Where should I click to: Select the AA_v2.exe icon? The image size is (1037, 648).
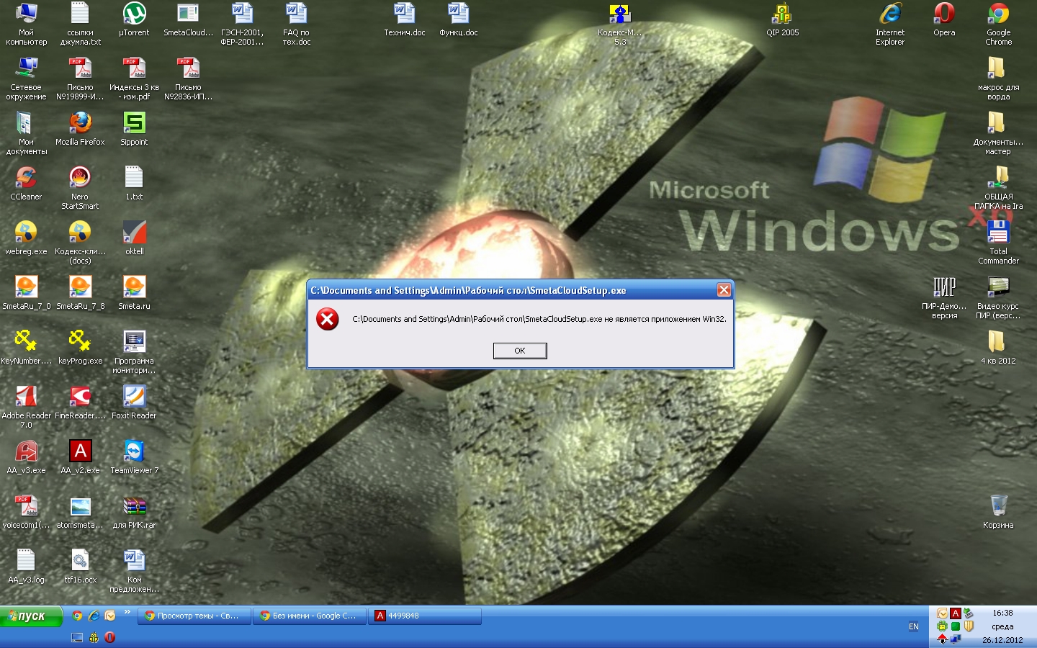tap(80, 457)
